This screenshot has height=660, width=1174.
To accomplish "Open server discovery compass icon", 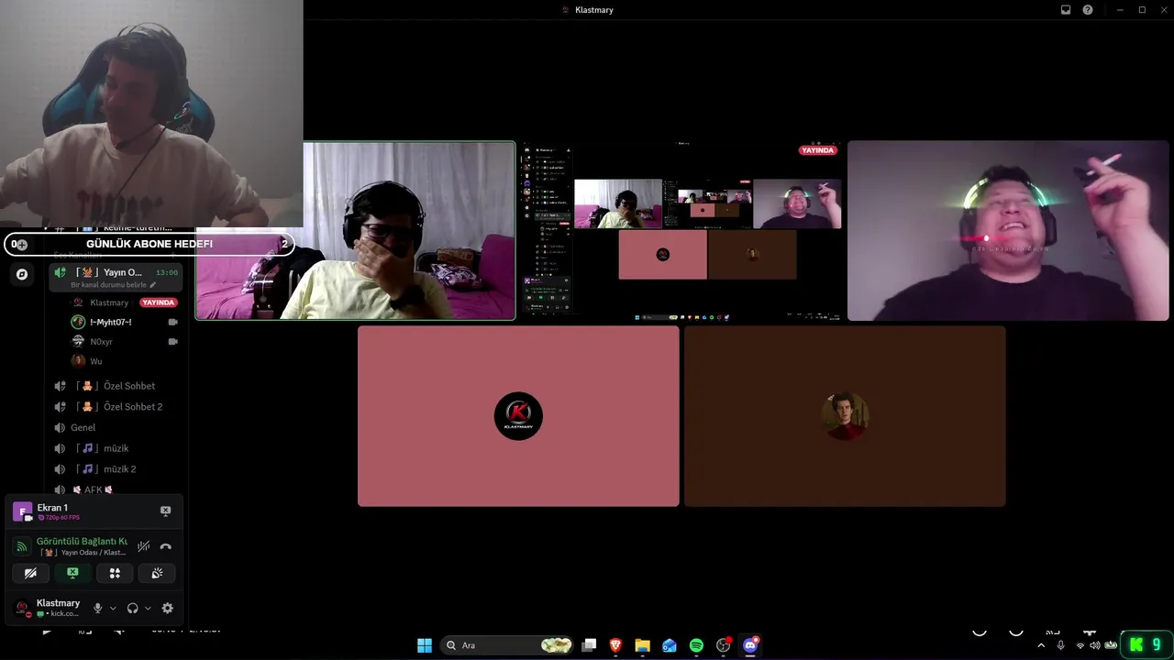I will coord(22,274).
